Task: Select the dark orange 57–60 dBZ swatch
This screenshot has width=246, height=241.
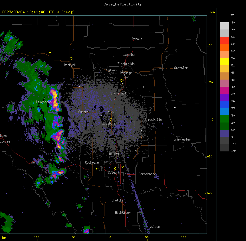Action: pyautogui.click(x=224, y=47)
